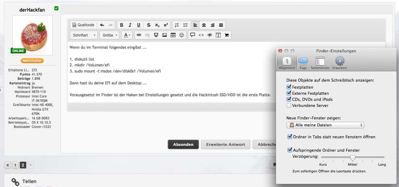Toggle Aufspringende Ordner und Fenster checkbox
The height and width of the screenshot is (187, 399).
[x=290, y=150]
